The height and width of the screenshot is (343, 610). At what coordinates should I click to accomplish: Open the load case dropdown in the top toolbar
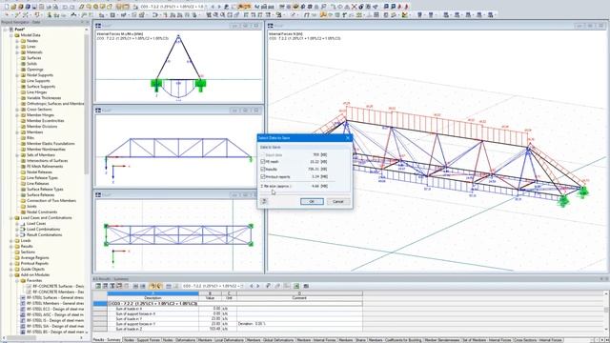pos(206,7)
